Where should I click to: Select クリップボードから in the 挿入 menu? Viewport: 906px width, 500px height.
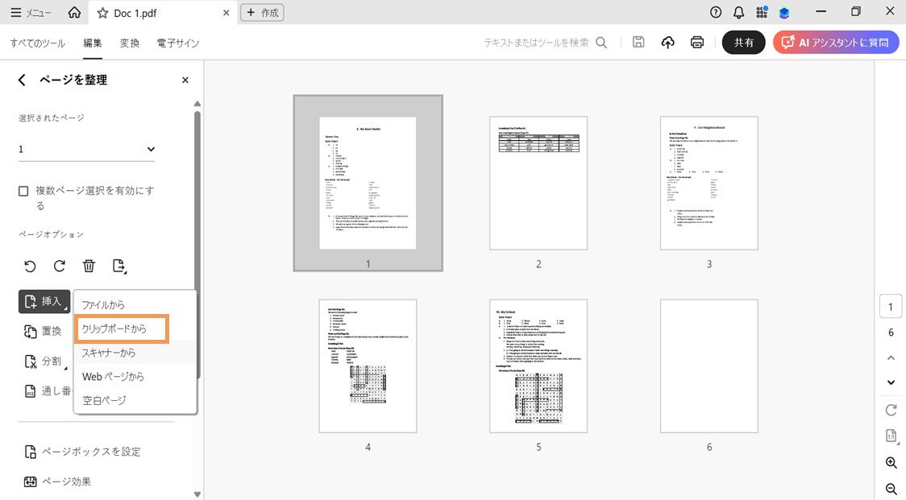point(114,329)
